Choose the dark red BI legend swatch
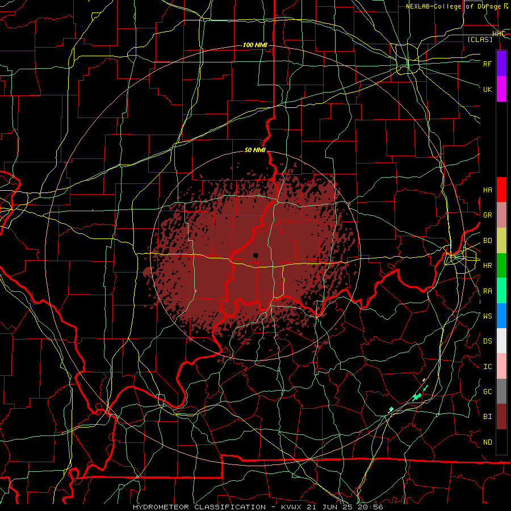511x511 pixels. (x=501, y=417)
